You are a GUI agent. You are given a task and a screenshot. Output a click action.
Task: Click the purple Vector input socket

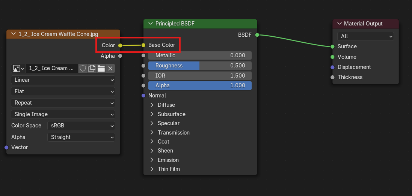6,148
